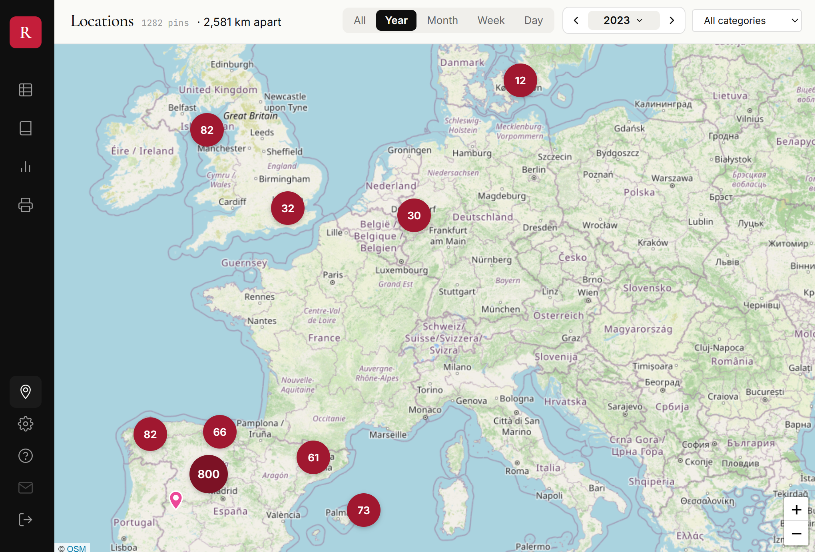815x552 pixels.
Task: Zoom in on the map
Action: coord(796,510)
